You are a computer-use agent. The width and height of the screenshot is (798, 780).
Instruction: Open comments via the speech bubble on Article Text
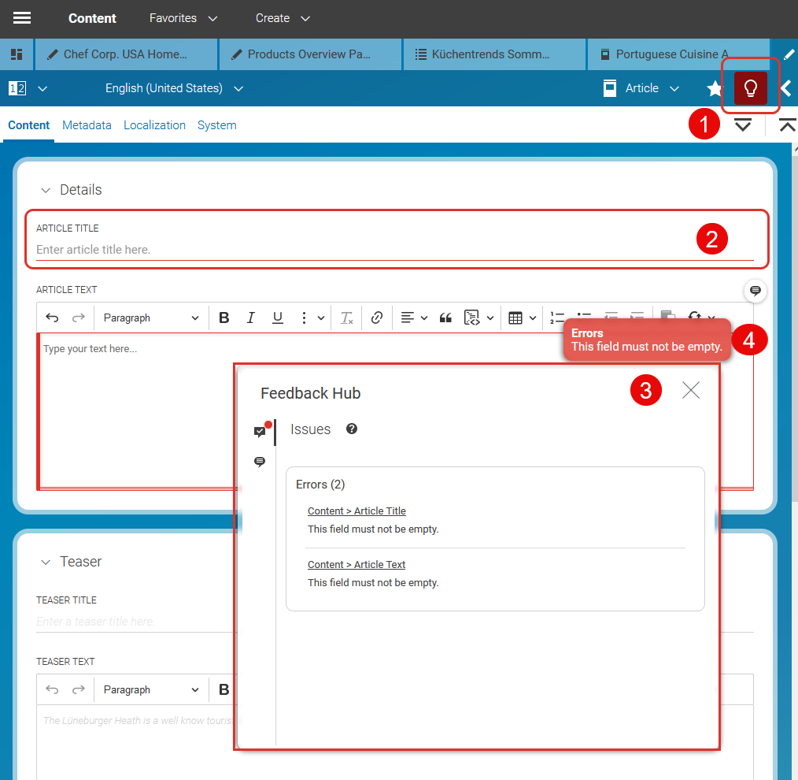point(755,291)
